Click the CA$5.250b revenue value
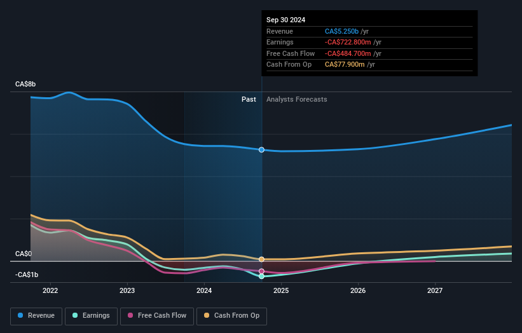Image resolution: width=522 pixels, height=333 pixels. coord(341,31)
